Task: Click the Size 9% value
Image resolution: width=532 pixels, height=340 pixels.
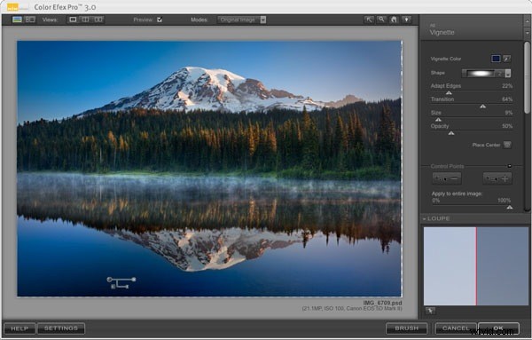Action: [509, 113]
